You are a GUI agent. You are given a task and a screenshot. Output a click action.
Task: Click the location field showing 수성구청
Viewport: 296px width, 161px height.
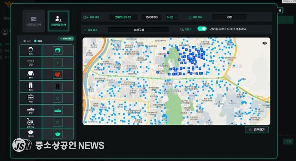(138, 30)
